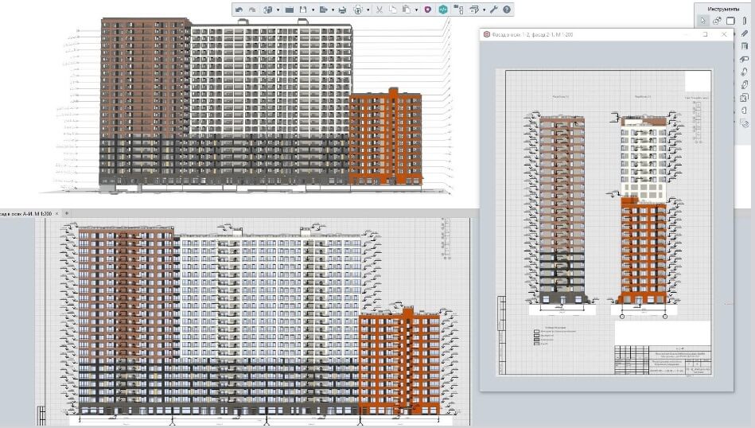Expand the dropdown next to 3D model icon
Screen dimensions: 755x428
[278, 10]
